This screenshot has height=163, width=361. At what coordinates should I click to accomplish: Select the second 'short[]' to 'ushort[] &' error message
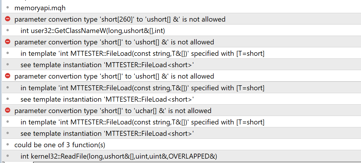pos(114,76)
